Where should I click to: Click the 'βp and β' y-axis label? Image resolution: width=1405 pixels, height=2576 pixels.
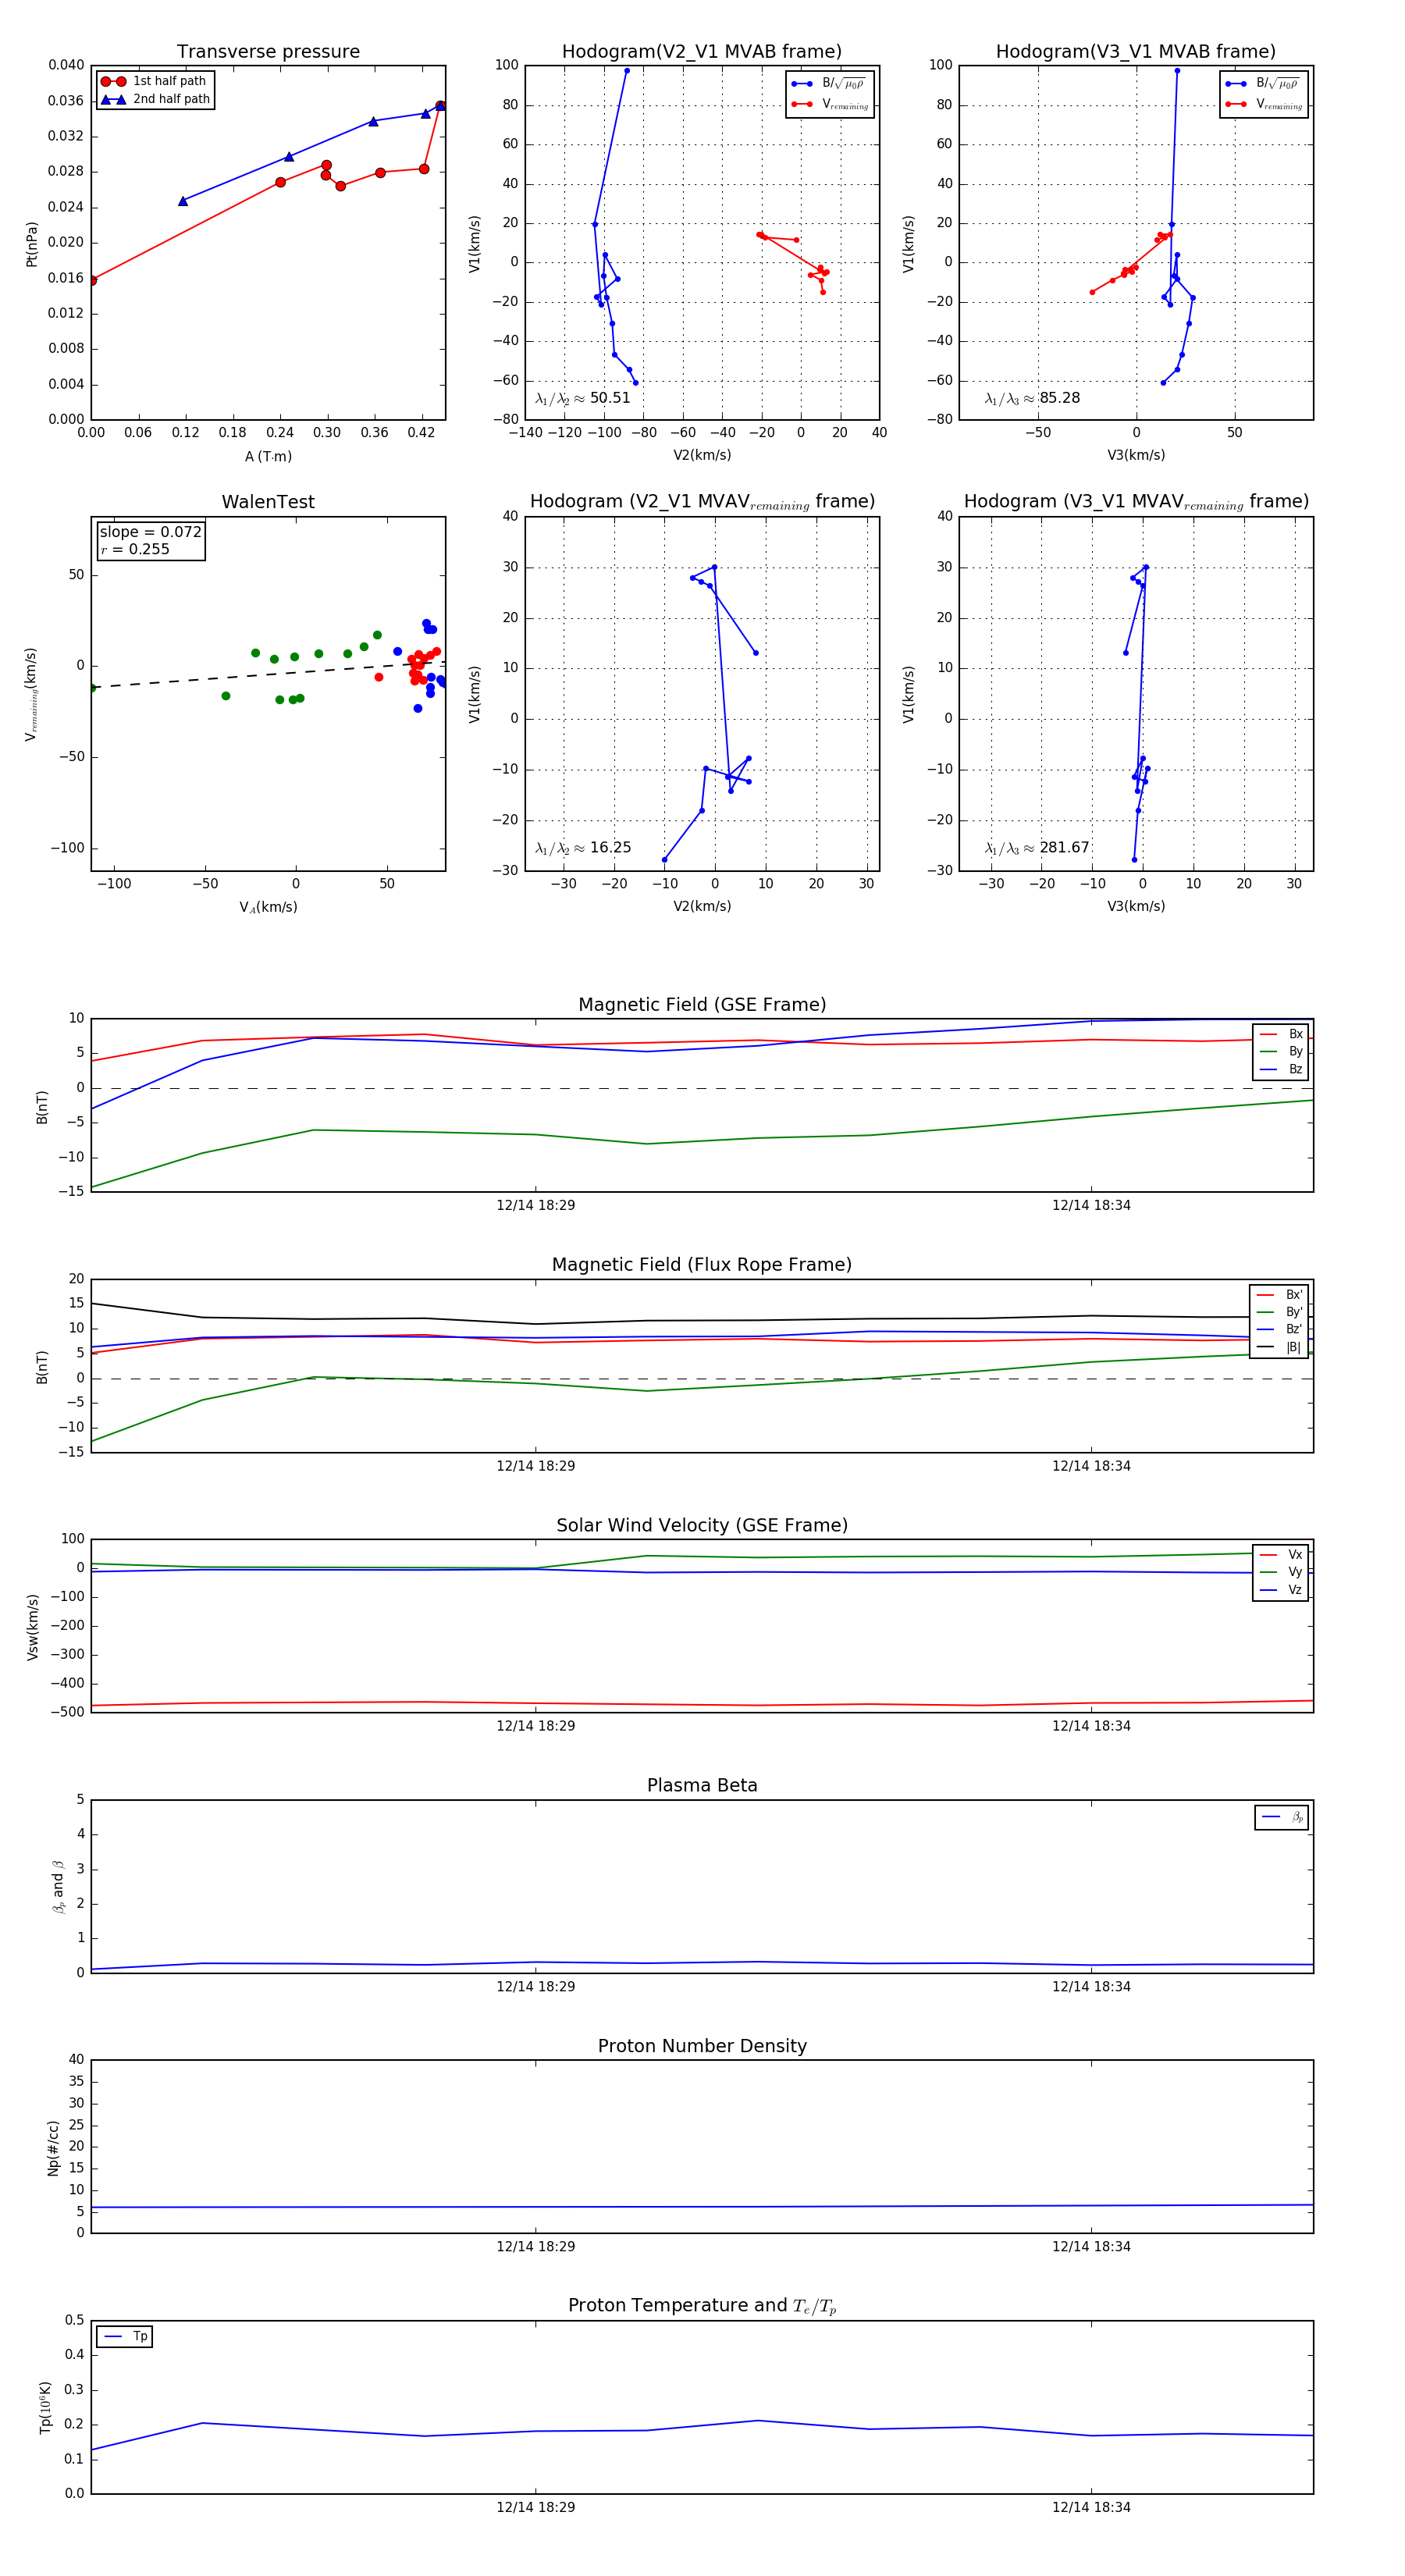[58, 1887]
